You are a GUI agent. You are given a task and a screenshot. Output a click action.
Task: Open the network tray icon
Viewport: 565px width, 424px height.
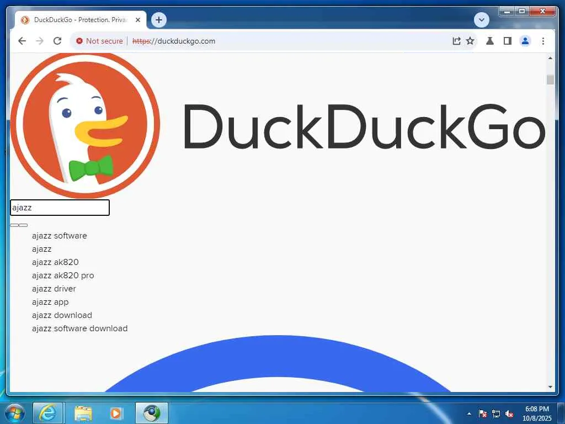point(496,414)
